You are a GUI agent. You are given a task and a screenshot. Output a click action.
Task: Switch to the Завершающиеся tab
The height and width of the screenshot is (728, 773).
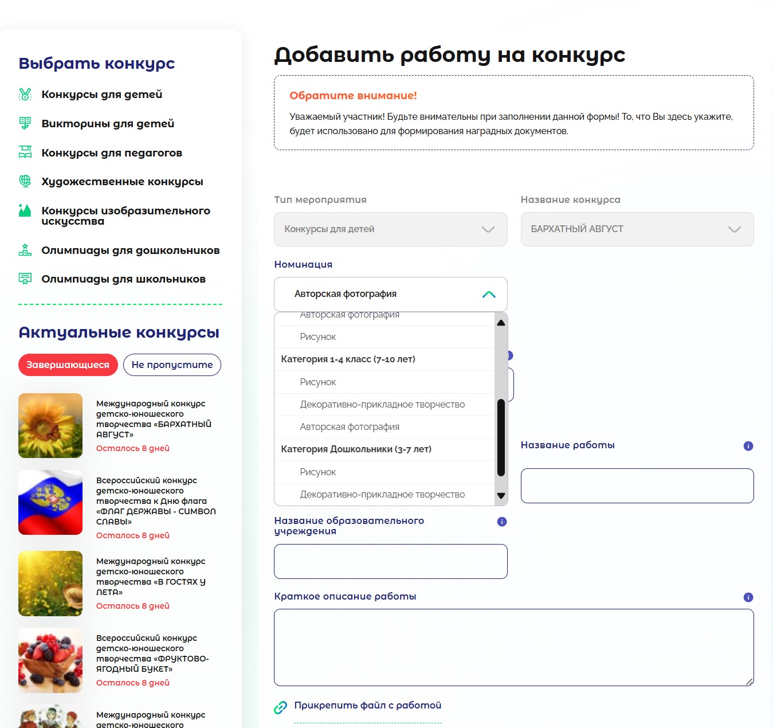68,365
